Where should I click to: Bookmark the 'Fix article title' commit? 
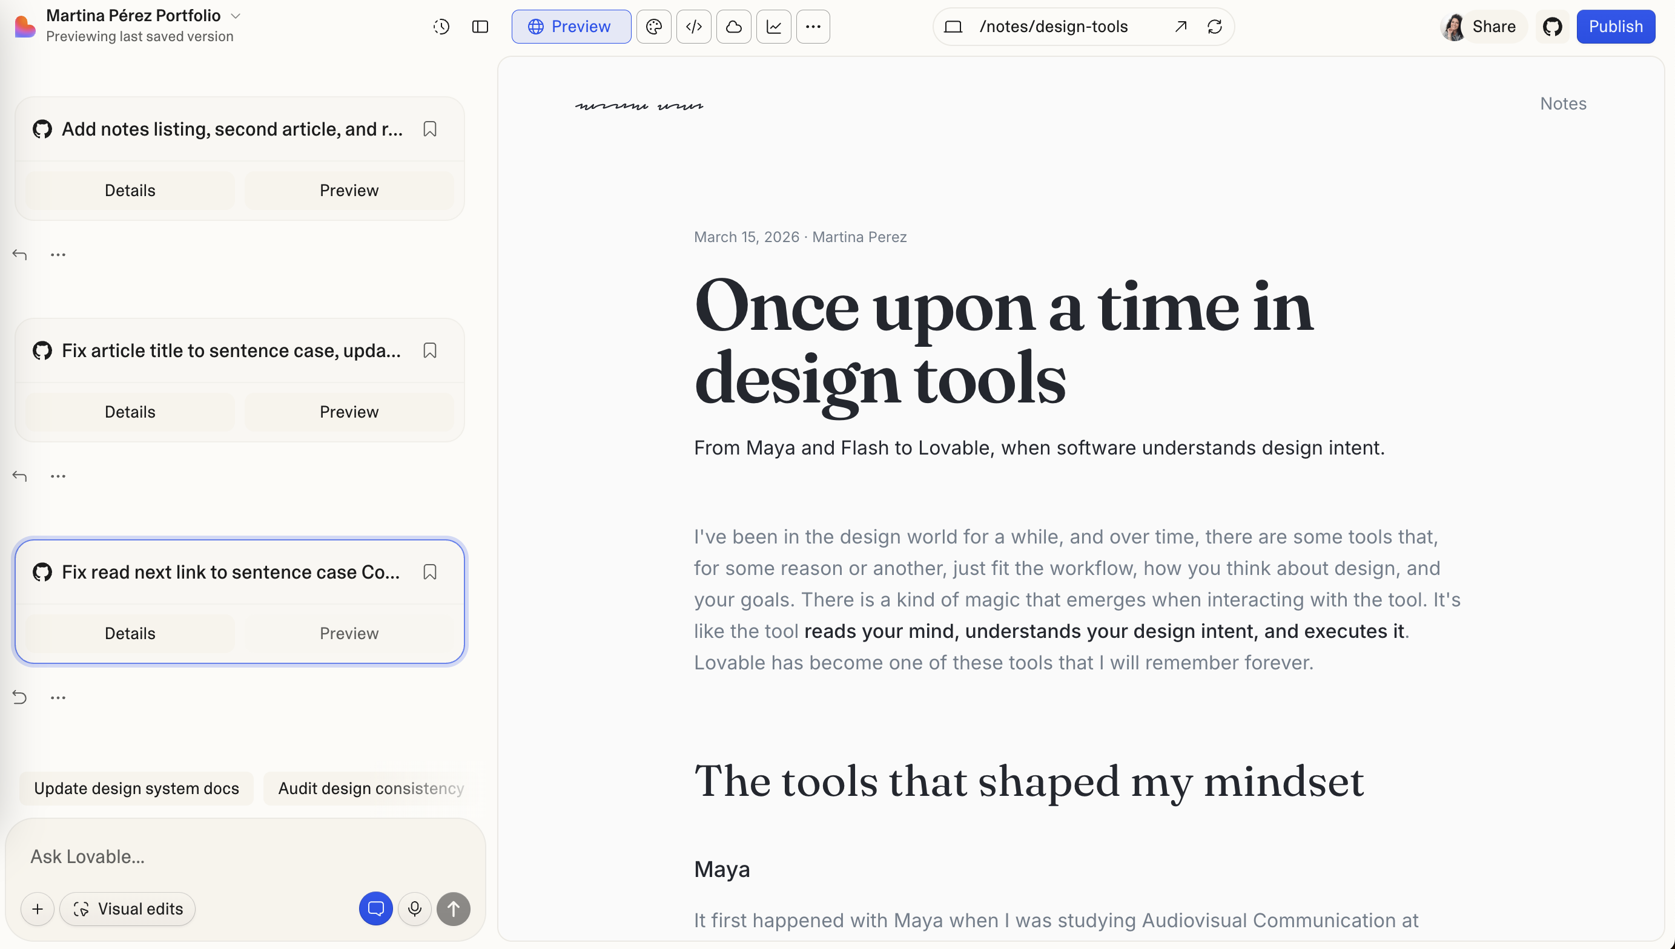tap(430, 350)
